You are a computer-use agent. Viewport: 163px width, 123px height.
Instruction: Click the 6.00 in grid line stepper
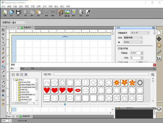click(142, 53)
